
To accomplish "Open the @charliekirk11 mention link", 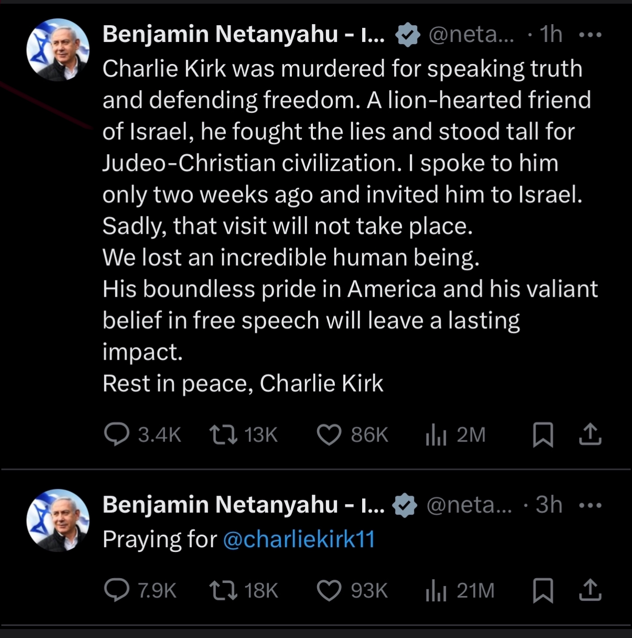I will click(x=299, y=539).
